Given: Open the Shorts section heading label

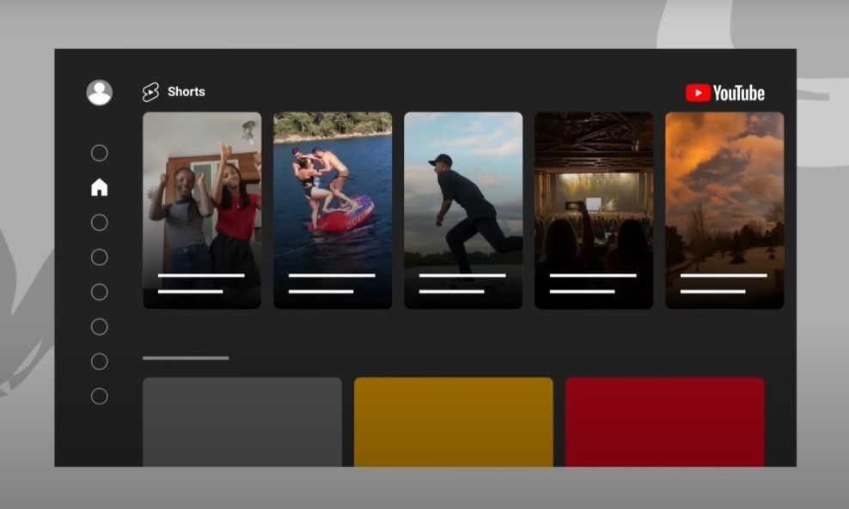Looking at the screenshot, I should point(186,92).
